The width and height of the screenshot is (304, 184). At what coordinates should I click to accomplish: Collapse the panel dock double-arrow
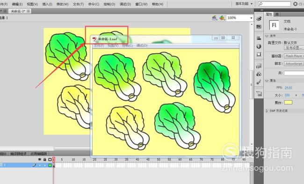(x=262, y=10)
